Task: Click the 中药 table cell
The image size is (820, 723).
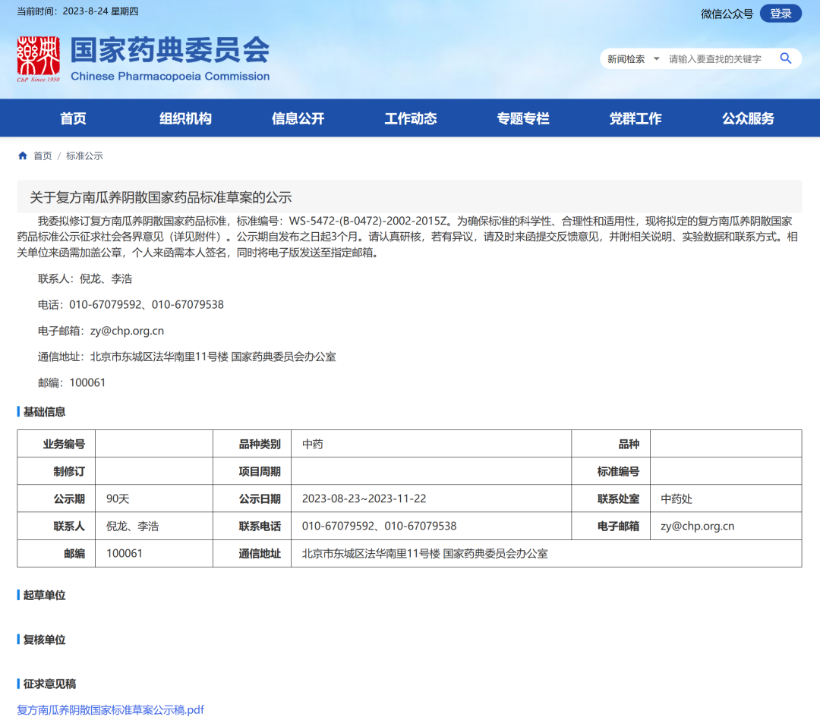Action: click(431, 444)
